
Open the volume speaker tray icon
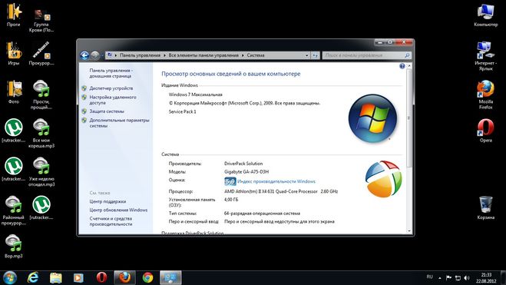[467, 277]
